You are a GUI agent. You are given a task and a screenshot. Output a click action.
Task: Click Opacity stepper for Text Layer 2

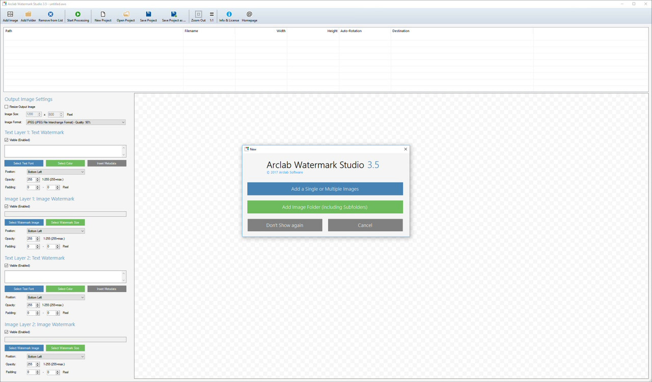click(x=38, y=305)
